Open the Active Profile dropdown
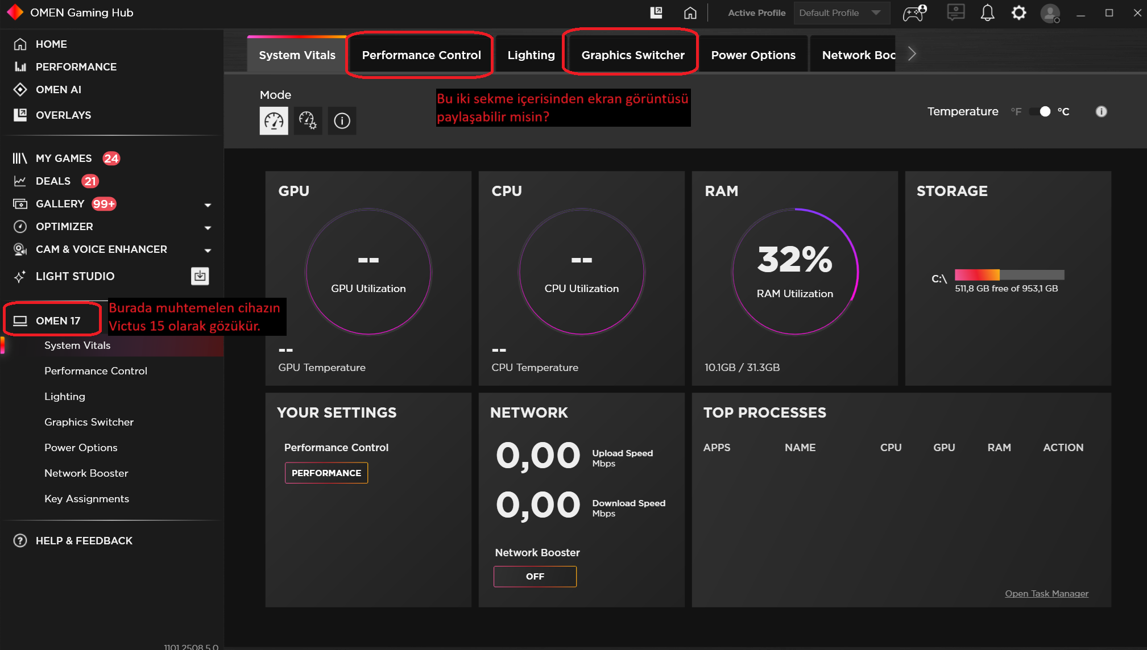Screen dimensions: 1147x650 tap(841, 13)
